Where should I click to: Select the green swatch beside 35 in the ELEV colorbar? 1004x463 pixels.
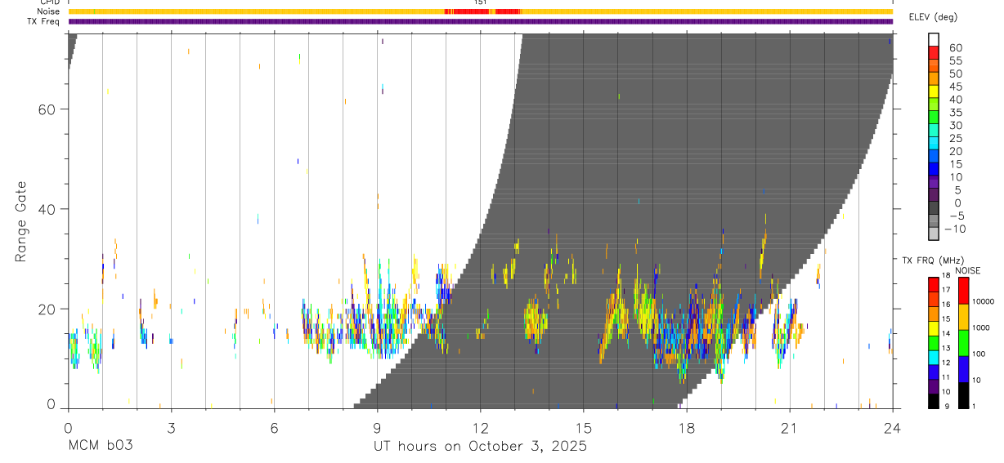[x=934, y=117]
